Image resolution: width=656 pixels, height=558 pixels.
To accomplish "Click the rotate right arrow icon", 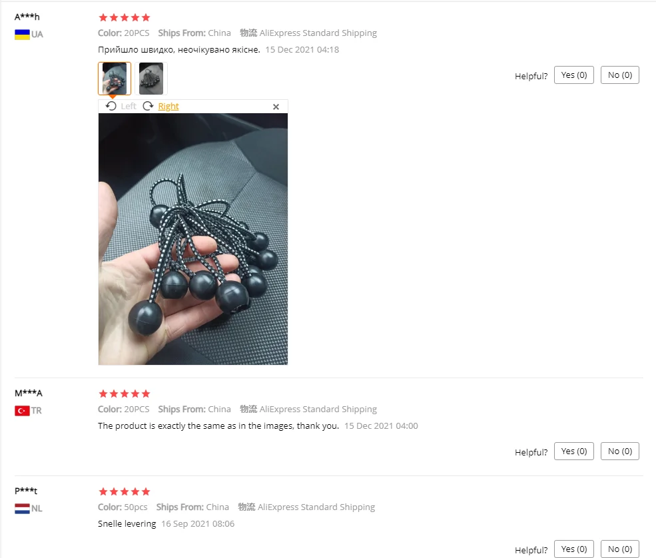I will 148,107.
